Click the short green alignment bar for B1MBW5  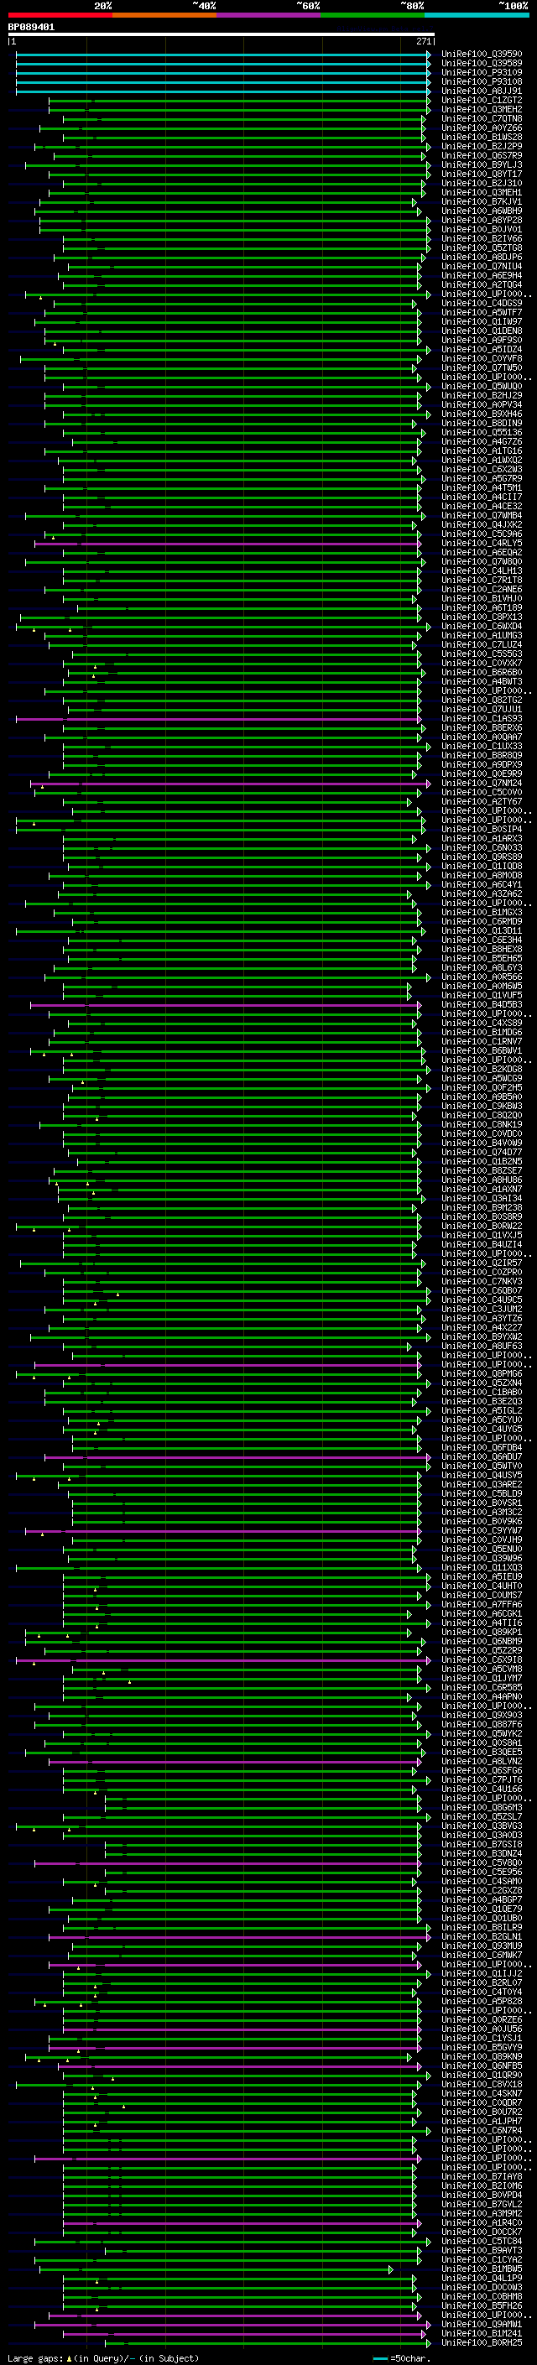pos(216,2269)
